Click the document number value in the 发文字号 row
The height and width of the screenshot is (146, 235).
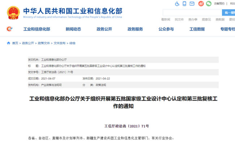tap(57, 72)
